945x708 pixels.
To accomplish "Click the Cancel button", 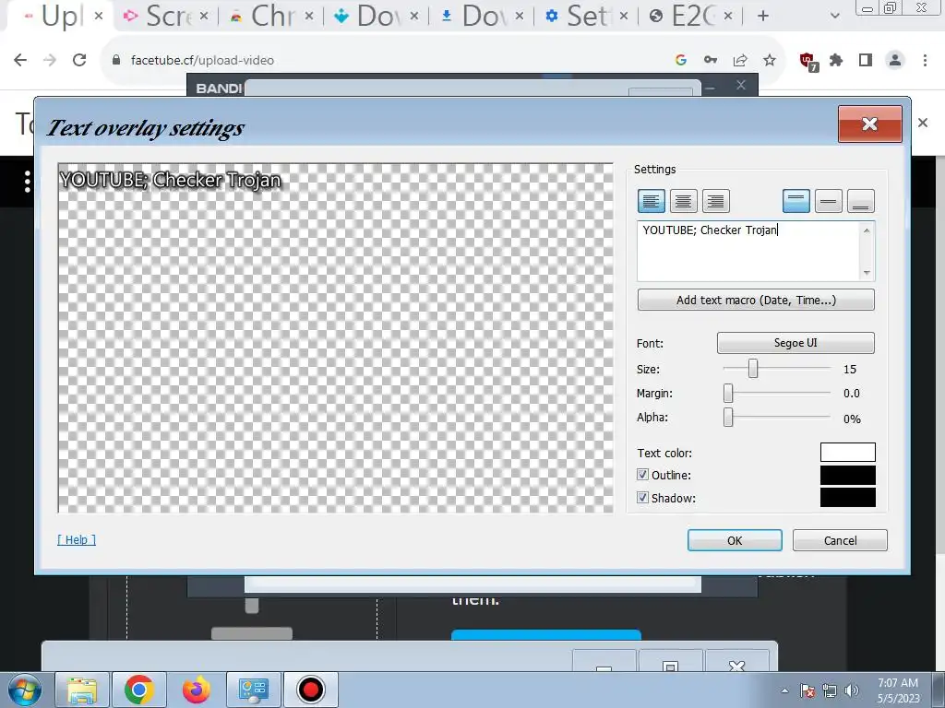I will coord(840,540).
